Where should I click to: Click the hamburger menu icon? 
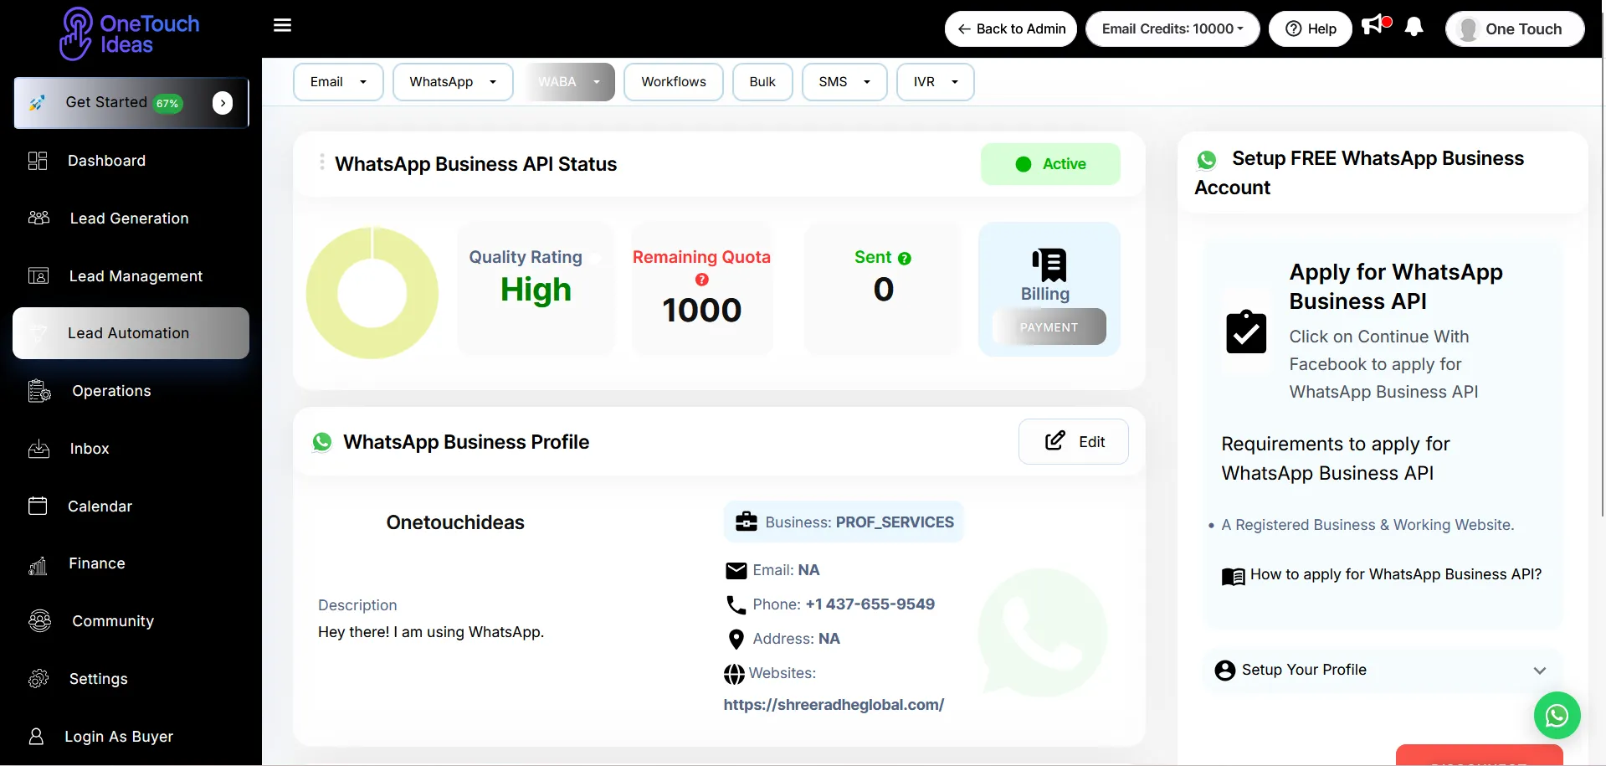click(282, 25)
